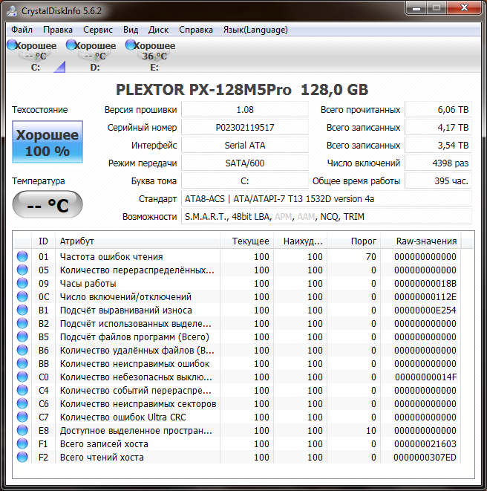Open the Сервис menu

pyautogui.click(x=98, y=30)
